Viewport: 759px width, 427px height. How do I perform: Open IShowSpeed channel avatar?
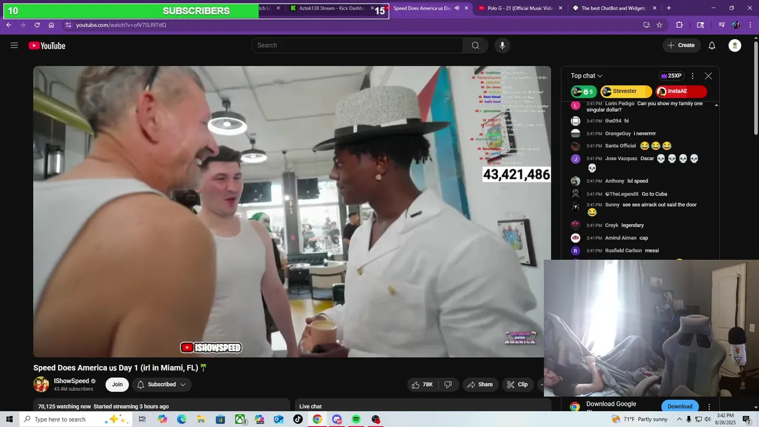pos(41,384)
